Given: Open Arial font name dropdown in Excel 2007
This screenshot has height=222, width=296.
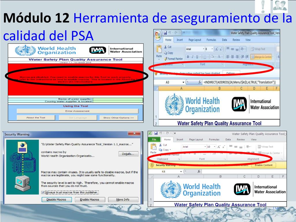Looking at the screenshot, I should click(x=203, y=49).
